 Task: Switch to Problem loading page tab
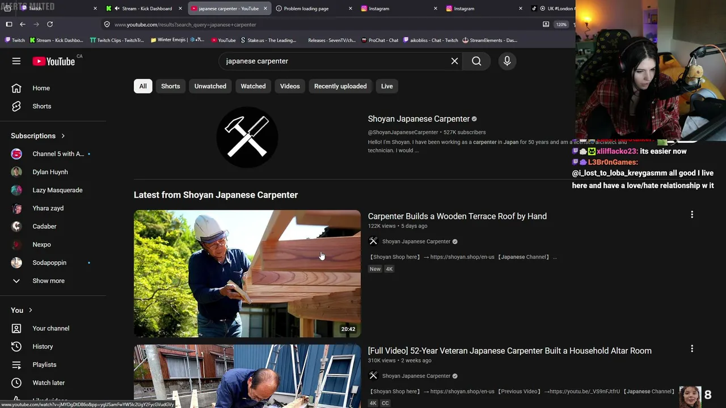pyautogui.click(x=314, y=8)
